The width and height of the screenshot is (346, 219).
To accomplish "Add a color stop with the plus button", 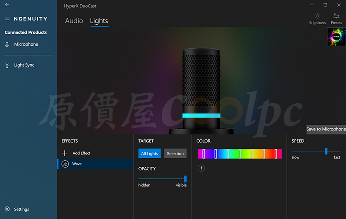I will (201, 168).
